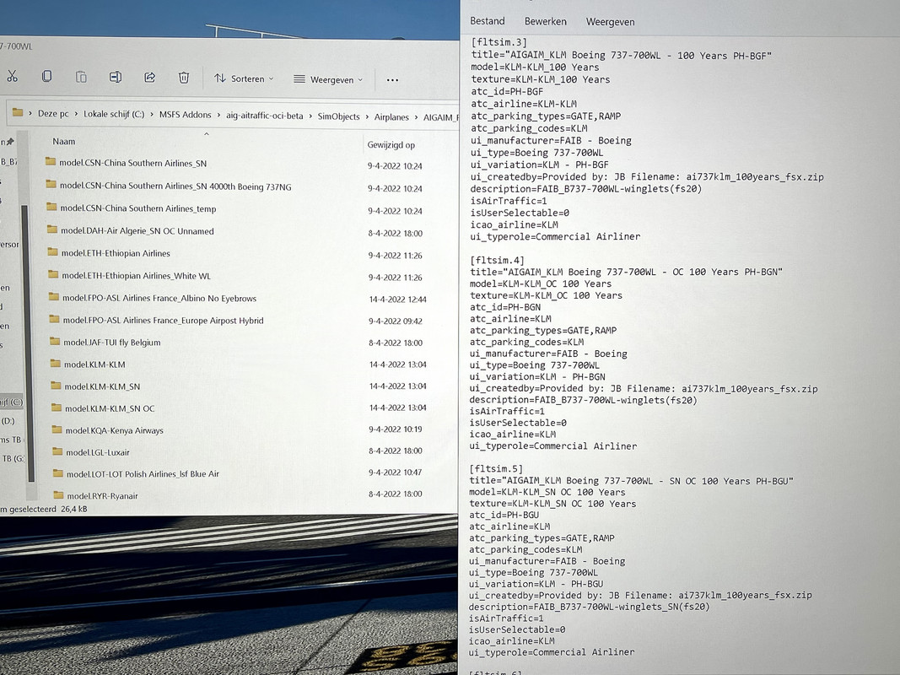Click '[fltsim.3]' line in Notepad
The height and width of the screenshot is (675, 900).
499,42
